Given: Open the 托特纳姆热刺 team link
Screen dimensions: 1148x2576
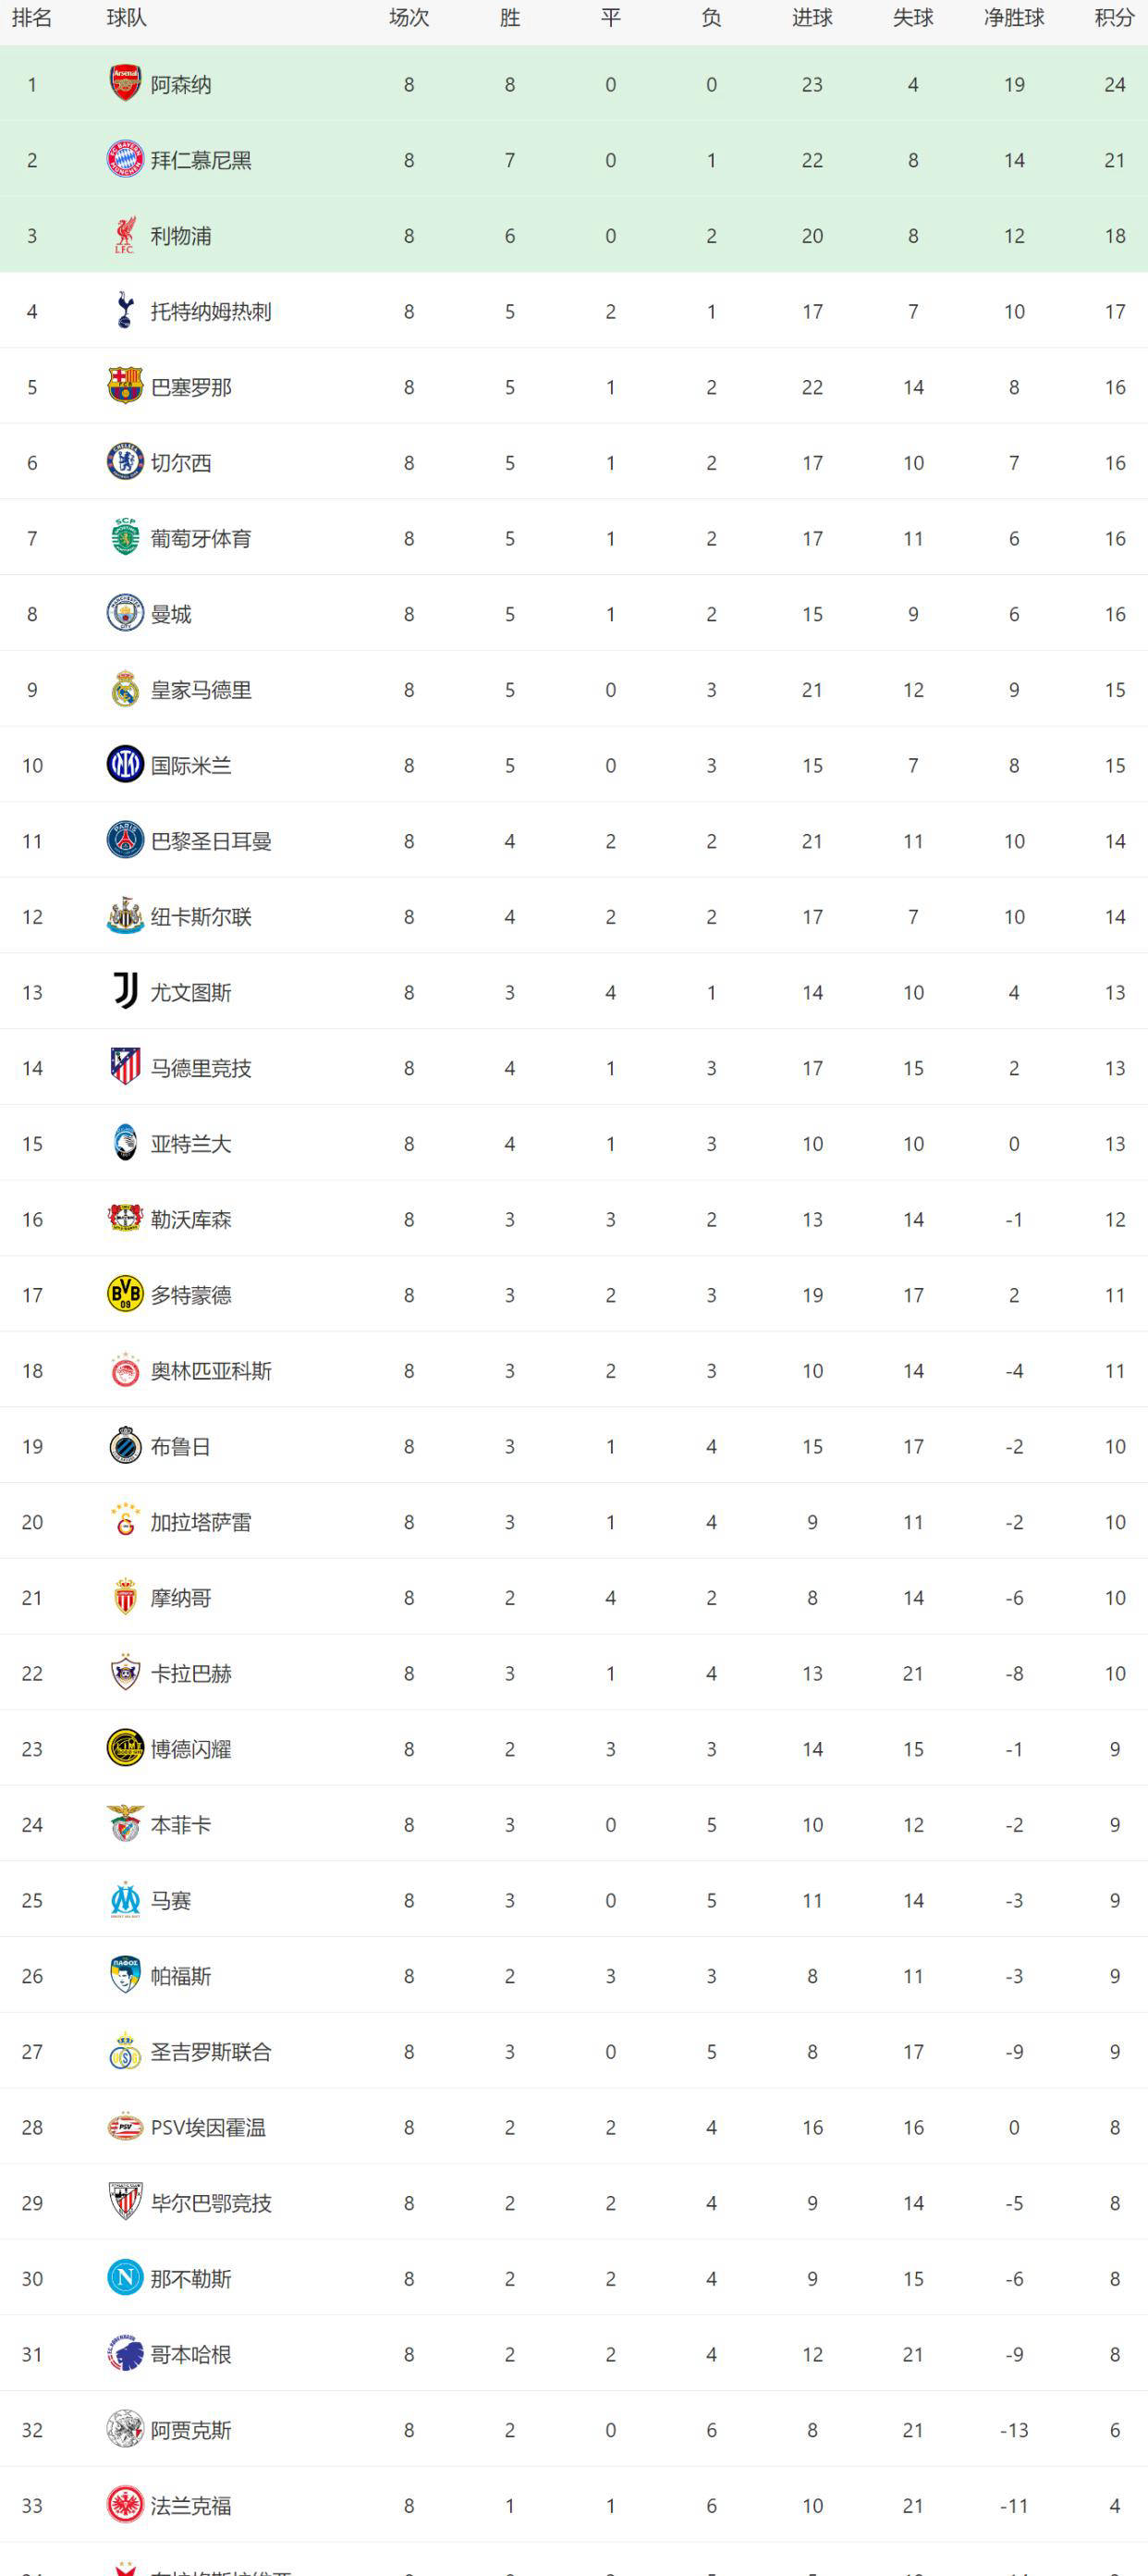Looking at the screenshot, I should pos(211,312).
